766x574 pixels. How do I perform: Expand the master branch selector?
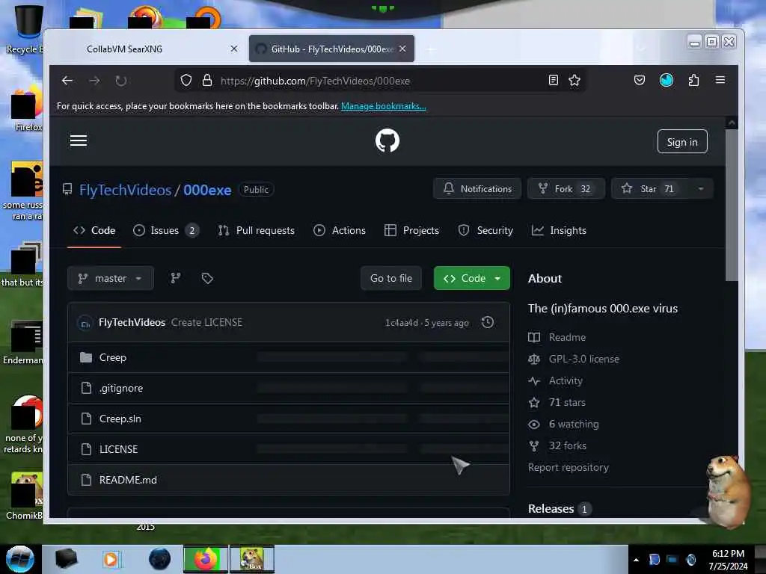(111, 278)
